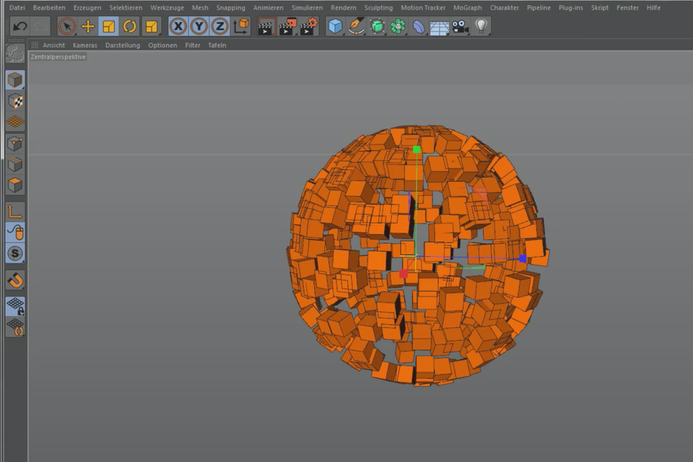Add a Floor environment object
693x462 pixels.
(439, 27)
